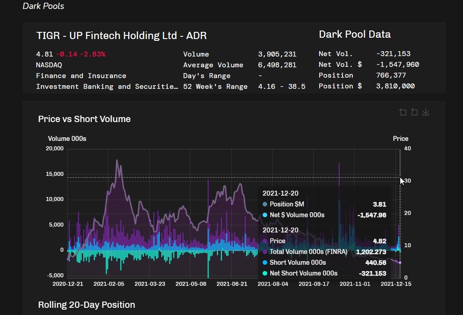The image size is (463, 315).
Task: Click the Rolling 20-Day Position heading
Action: 87,305
